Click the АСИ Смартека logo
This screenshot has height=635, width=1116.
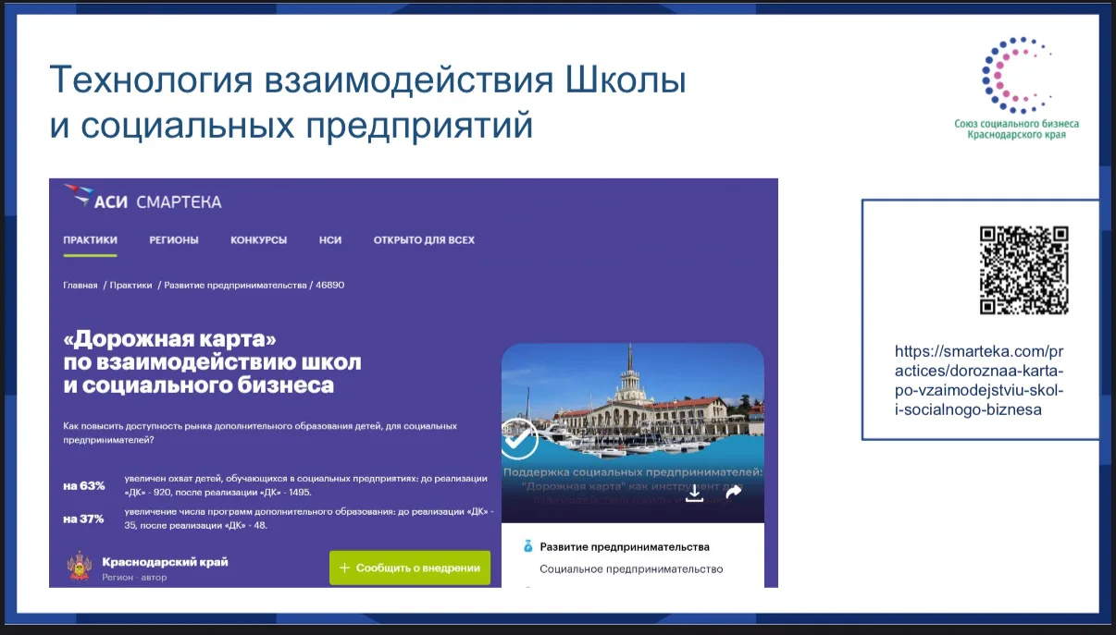pos(143,201)
